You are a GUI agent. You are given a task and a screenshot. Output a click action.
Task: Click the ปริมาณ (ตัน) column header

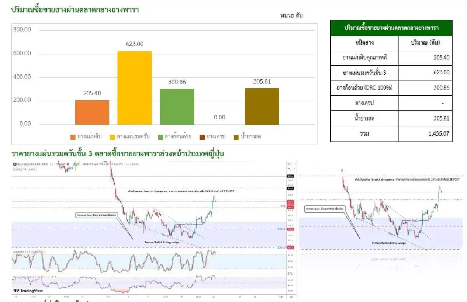tap(425, 42)
